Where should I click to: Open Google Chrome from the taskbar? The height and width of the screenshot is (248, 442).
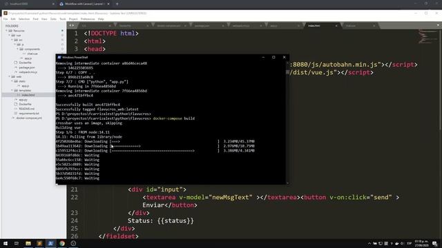coord(62,243)
